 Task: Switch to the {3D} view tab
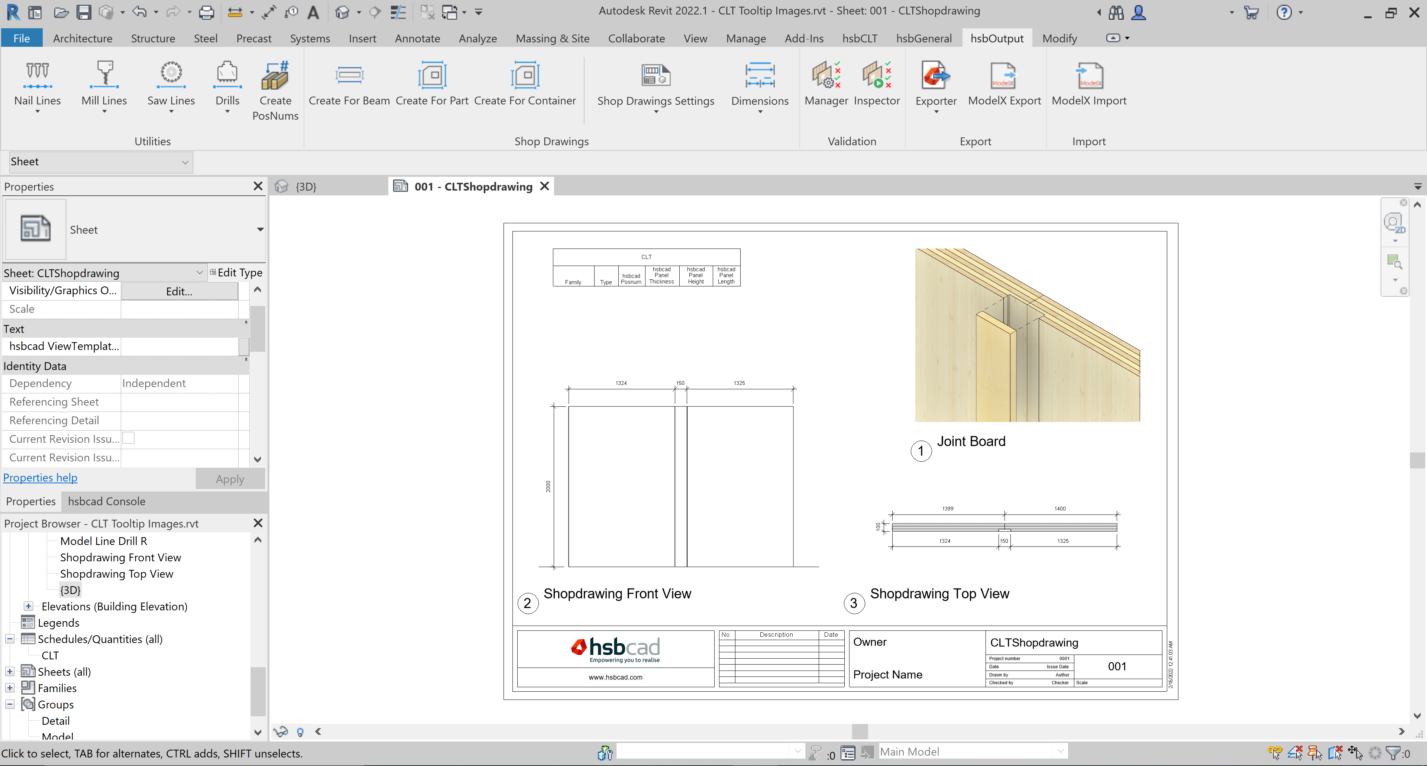tap(305, 186)
